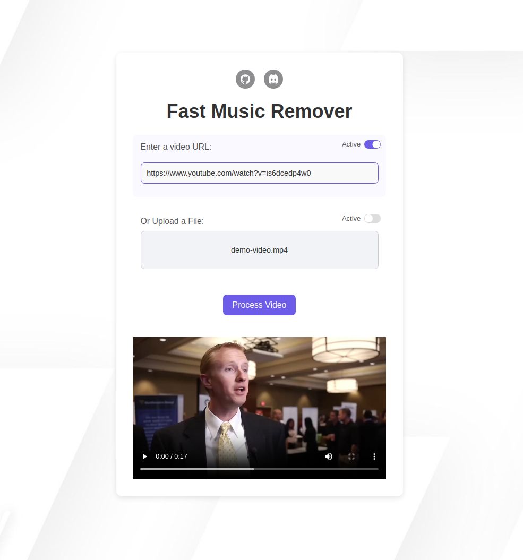
Task: Select the Discord mascot logo
Action: click(273, 79)
